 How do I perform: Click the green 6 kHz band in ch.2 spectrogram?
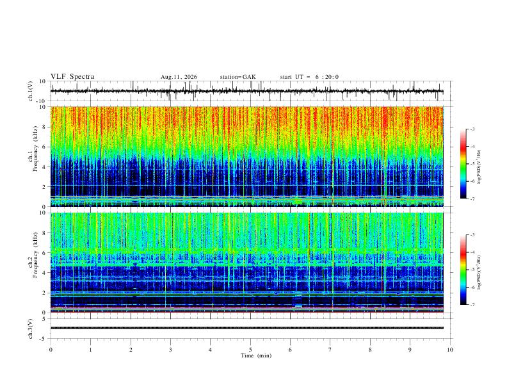246,250
